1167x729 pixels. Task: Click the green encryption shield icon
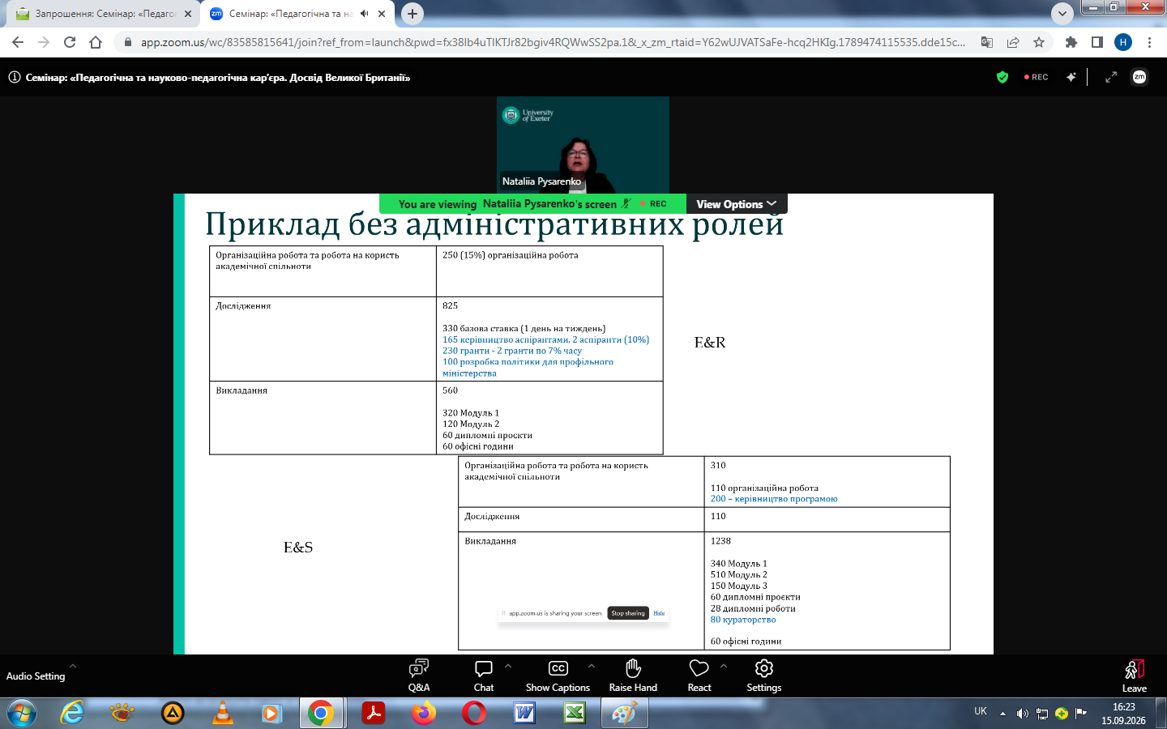(x=1002, y=77)
